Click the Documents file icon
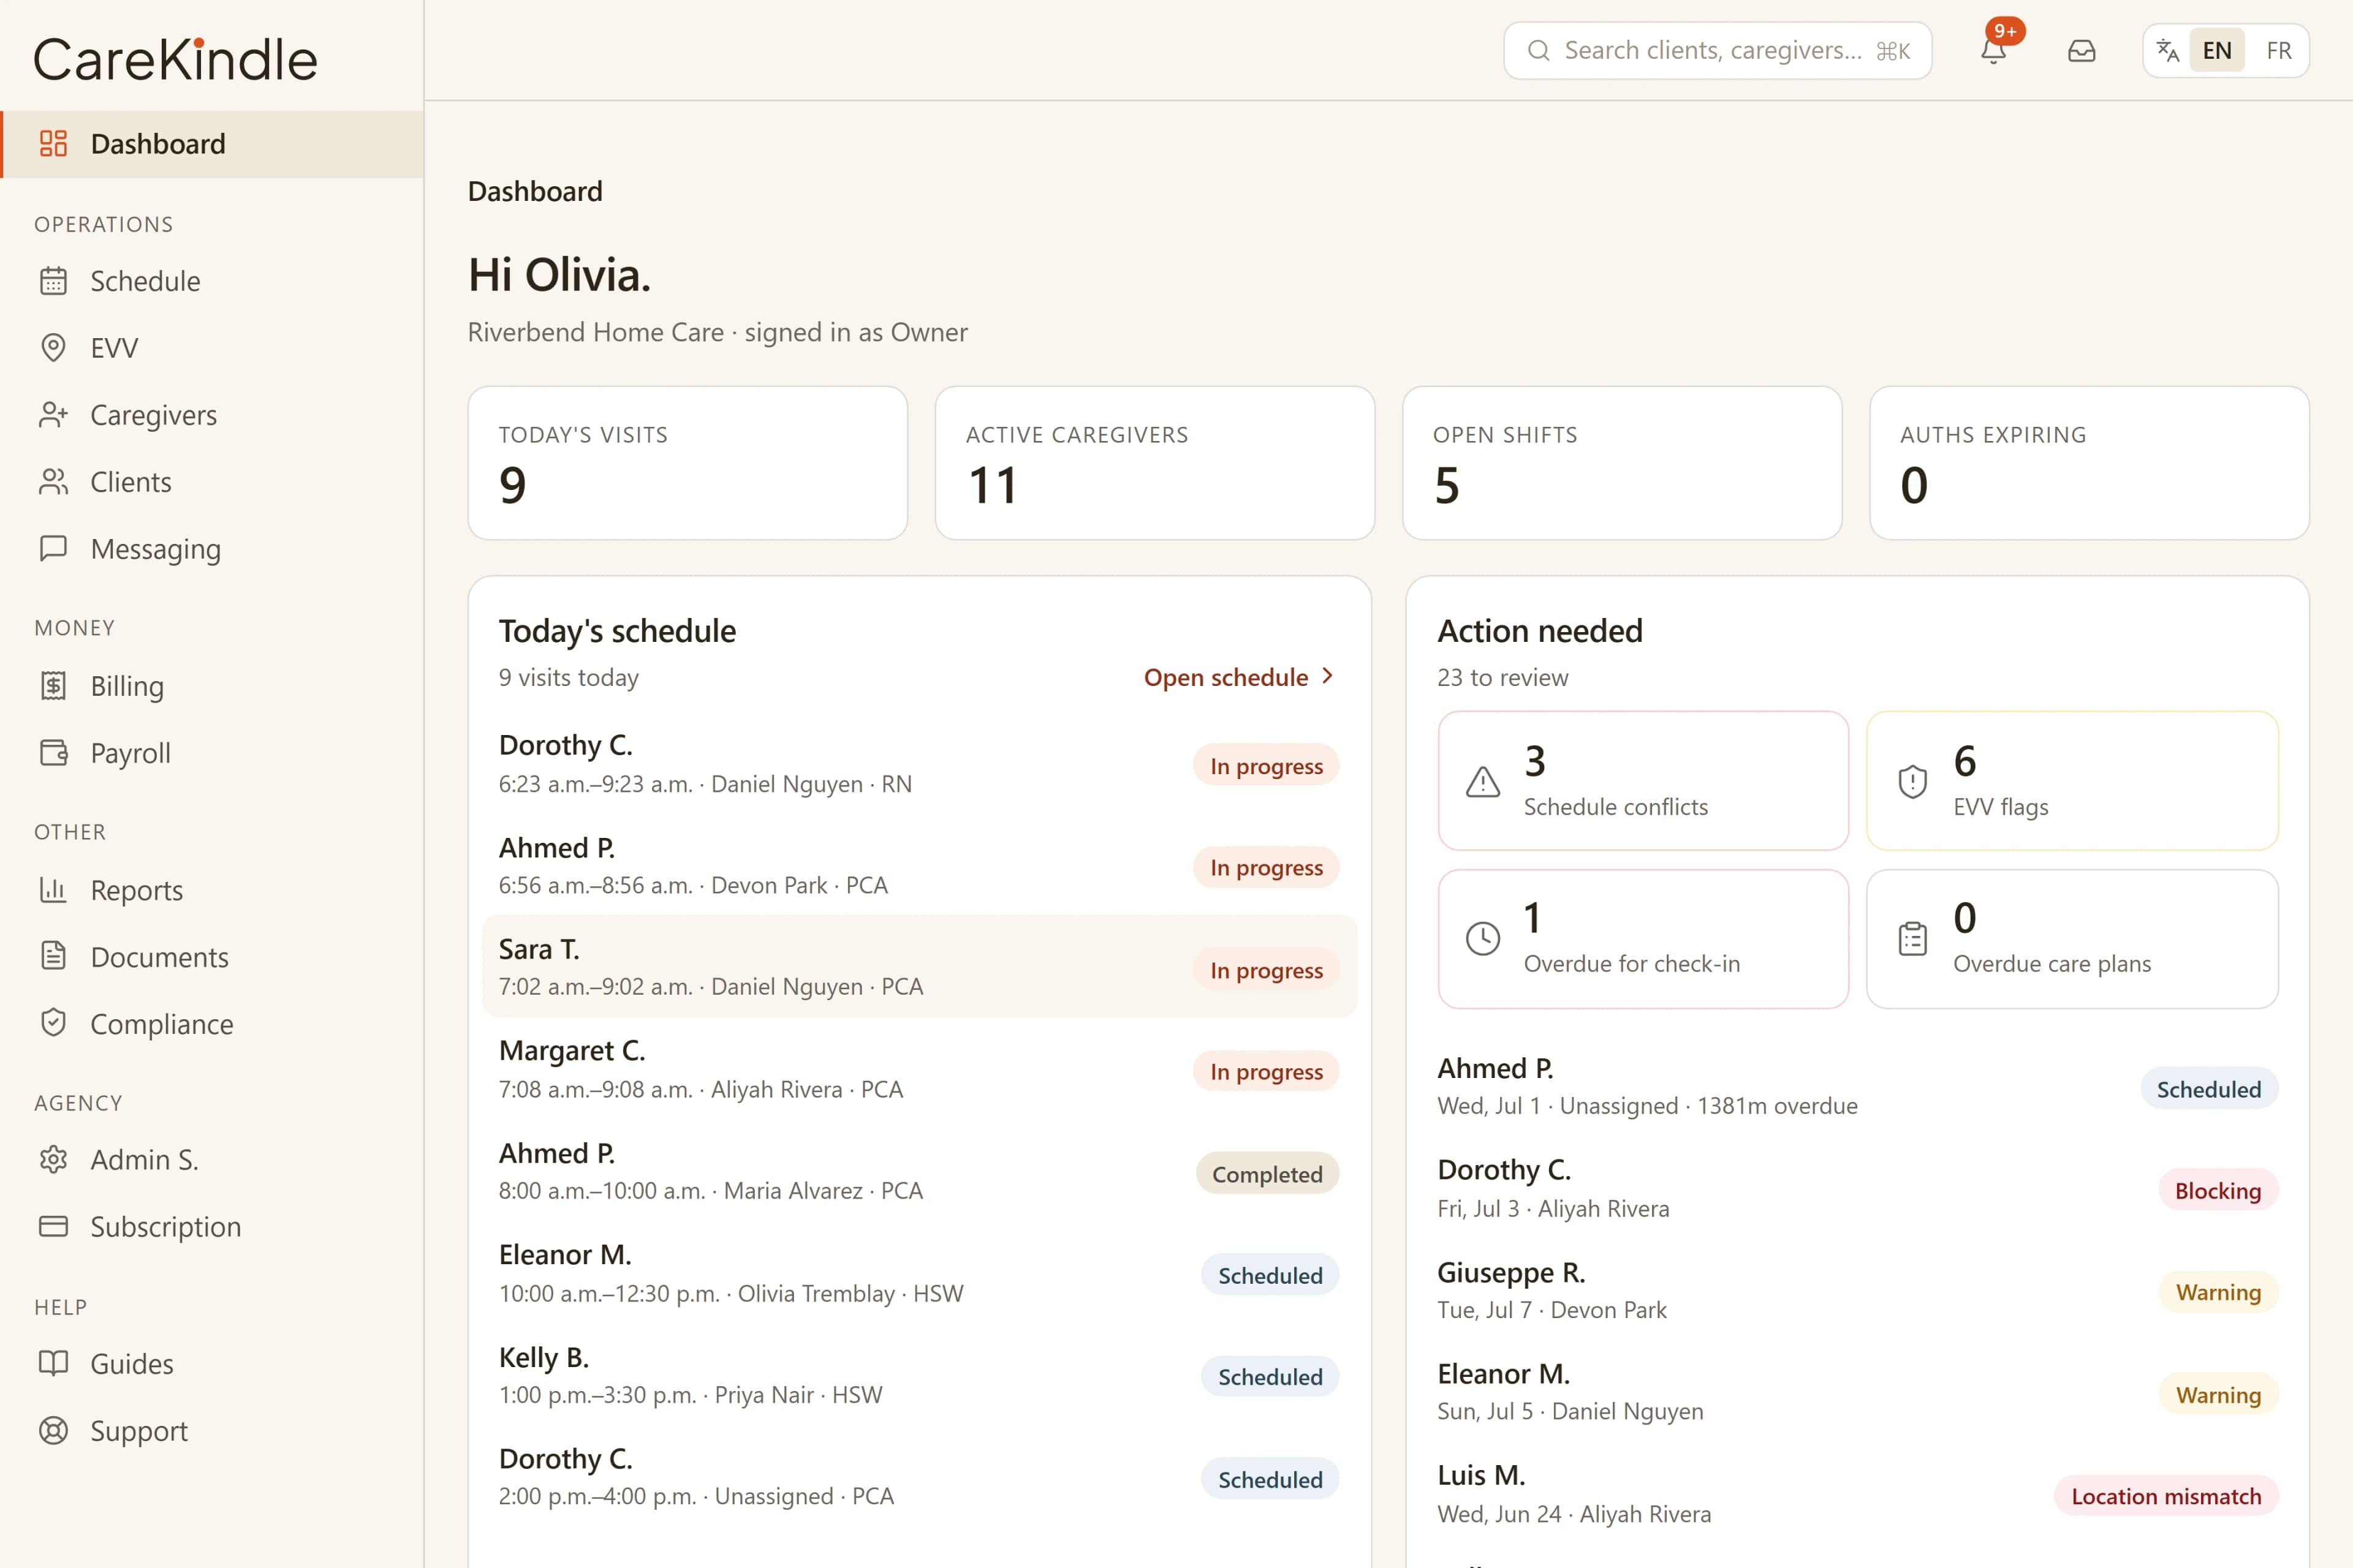 [x=53, y=957]
